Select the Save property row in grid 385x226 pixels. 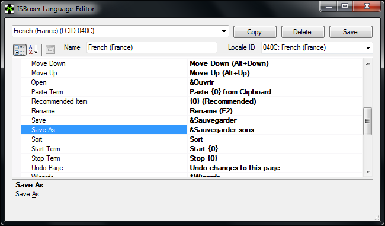point(104,120)
